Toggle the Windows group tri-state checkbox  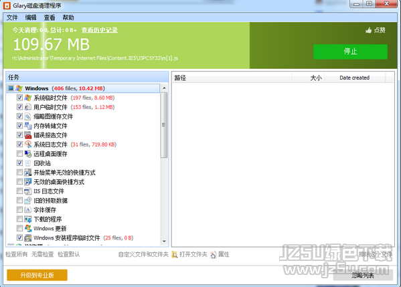[11, 88]
